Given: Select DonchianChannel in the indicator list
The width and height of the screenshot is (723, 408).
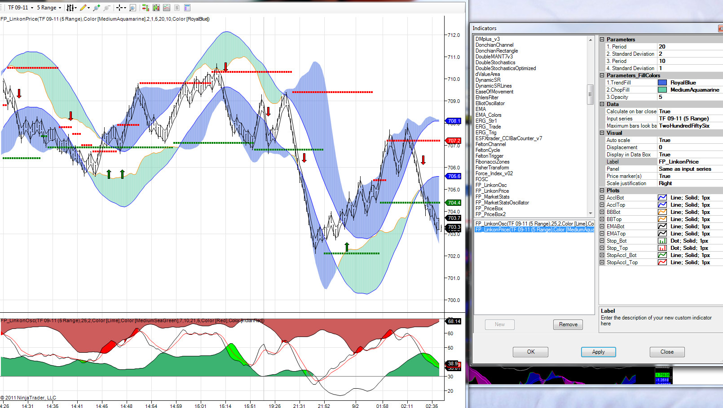Looking at the screenshot, I should 494,45.
